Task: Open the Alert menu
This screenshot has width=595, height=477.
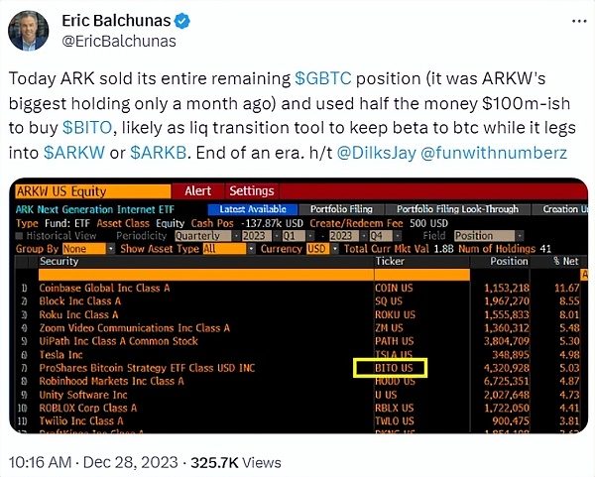Action: coord(197,191)
